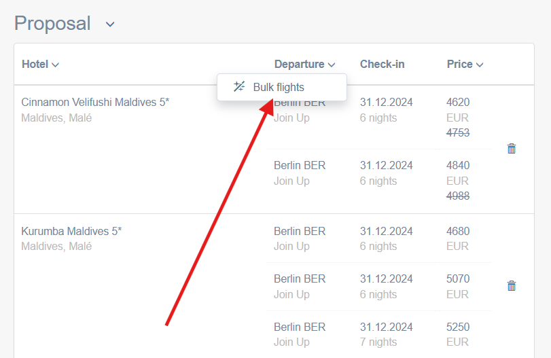Click the Proposal heading text
Image resolution: width=551 pixels, height=358 pixels.
pyautogui.click(x=52, y=24)
